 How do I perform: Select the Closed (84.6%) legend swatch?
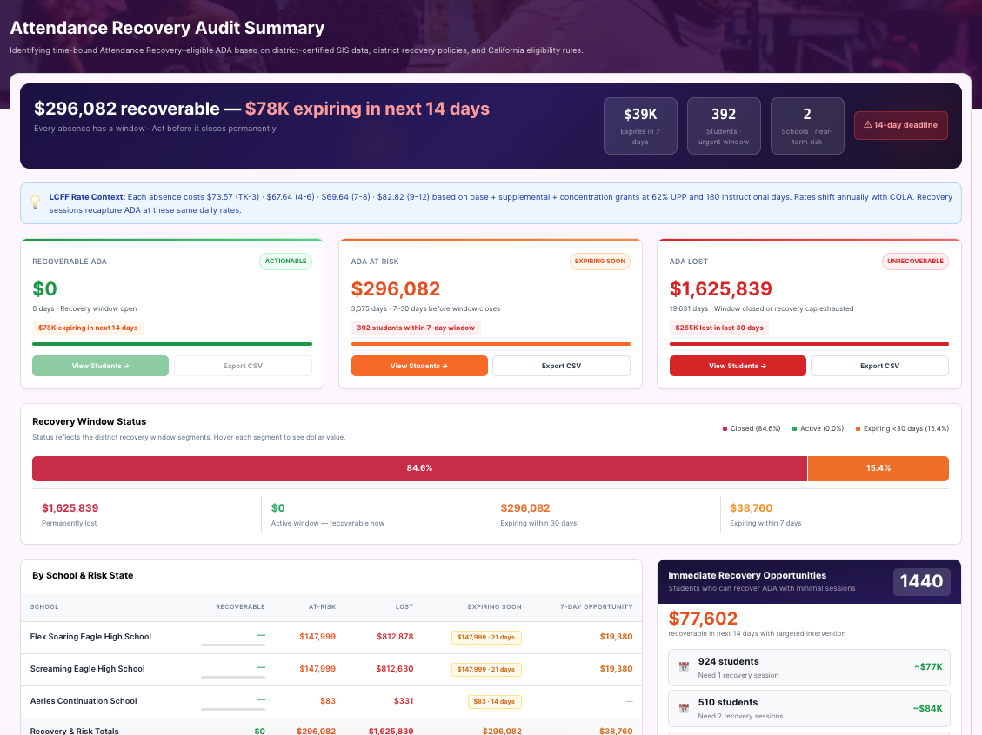pyautogui.click(x=725, y=429)
